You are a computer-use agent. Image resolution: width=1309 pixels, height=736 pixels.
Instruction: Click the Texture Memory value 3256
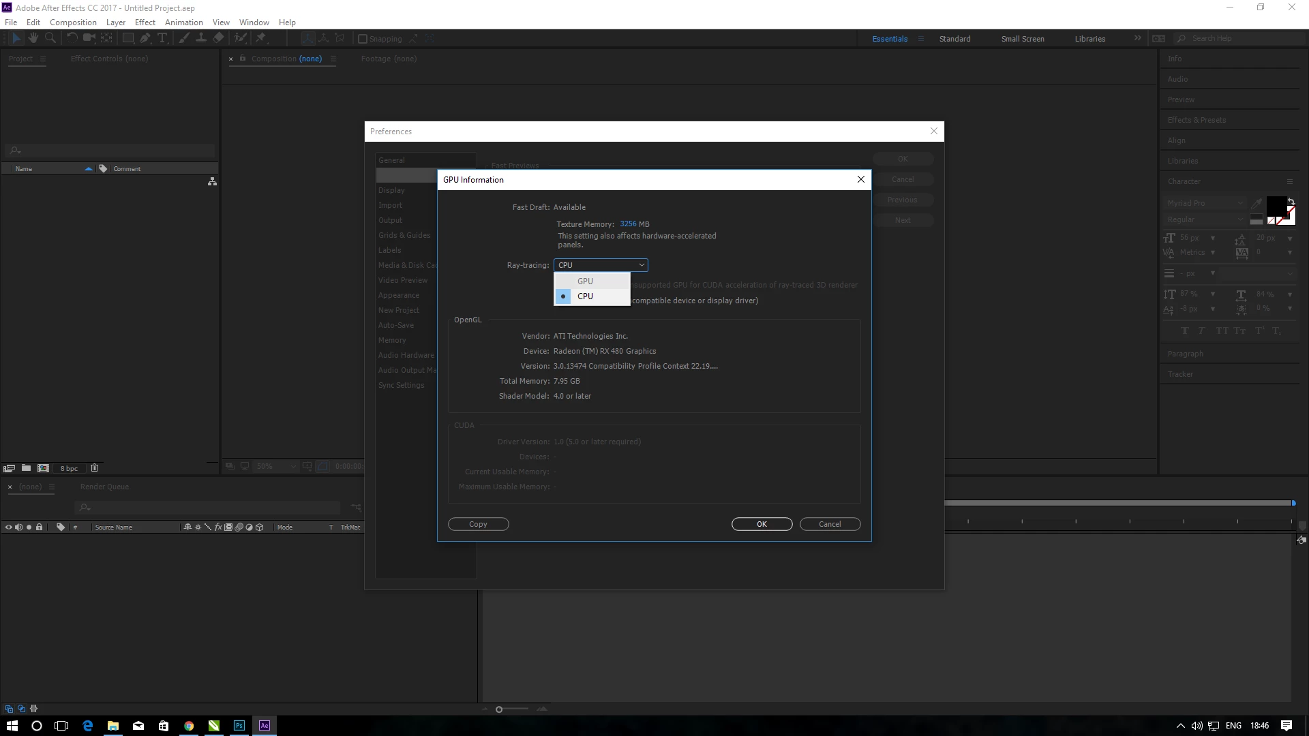click(628, 224)
